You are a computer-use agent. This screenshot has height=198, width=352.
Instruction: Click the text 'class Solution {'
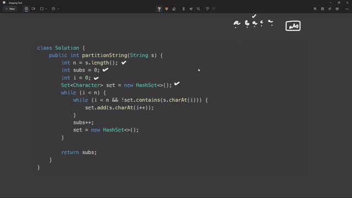point(61,48)
